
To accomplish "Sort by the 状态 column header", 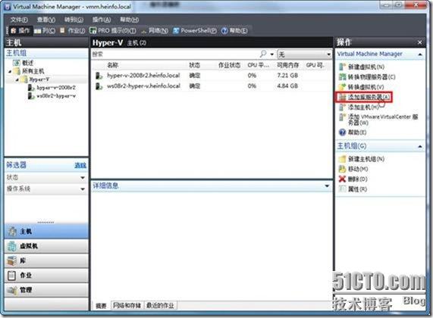I will point(195,65).
